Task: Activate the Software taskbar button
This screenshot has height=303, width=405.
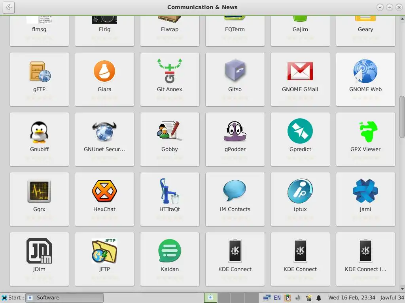Action: (64, 297)
